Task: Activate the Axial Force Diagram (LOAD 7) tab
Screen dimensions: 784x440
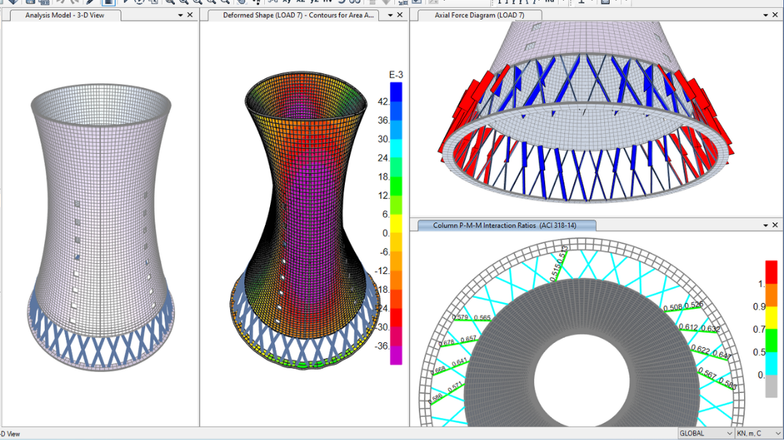Action: (x=479, y=14)
